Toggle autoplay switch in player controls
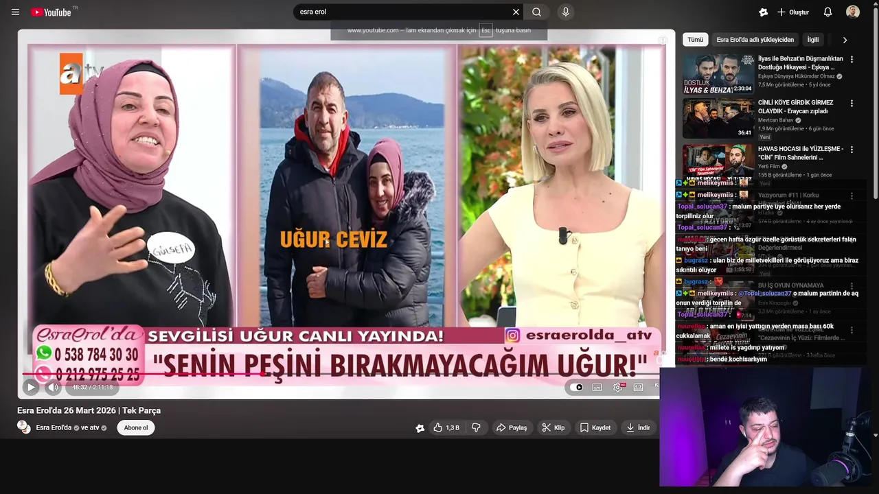 click(577, 387)
